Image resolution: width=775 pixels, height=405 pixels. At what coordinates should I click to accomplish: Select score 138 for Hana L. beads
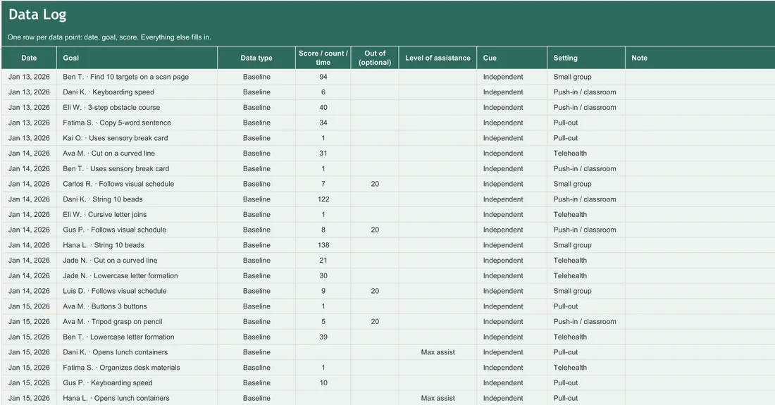[x=323, y=245]
